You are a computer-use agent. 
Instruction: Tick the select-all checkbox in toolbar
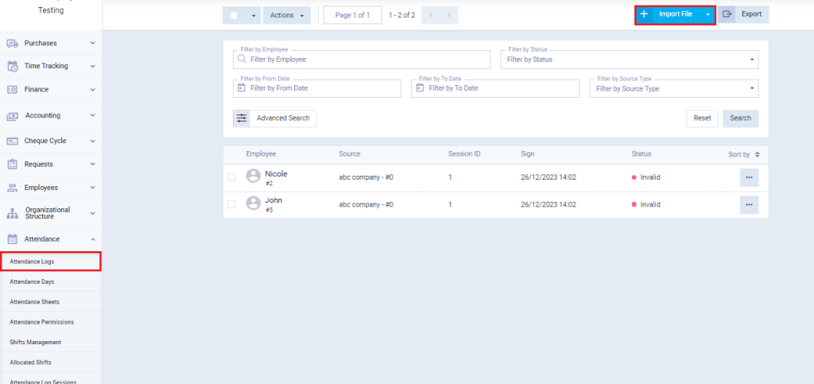(234, 16)
